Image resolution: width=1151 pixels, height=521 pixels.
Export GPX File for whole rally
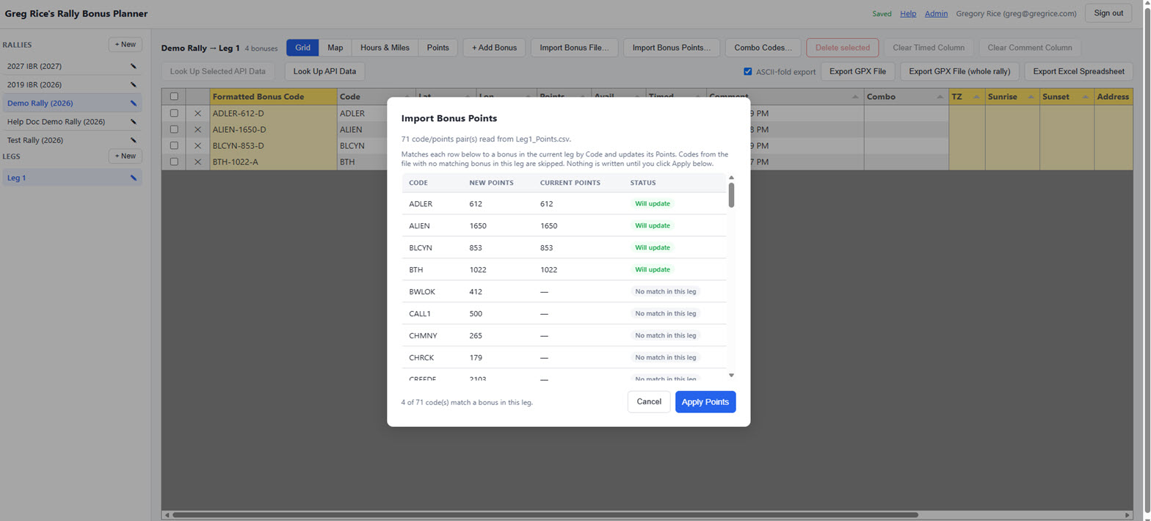[959, 72]
